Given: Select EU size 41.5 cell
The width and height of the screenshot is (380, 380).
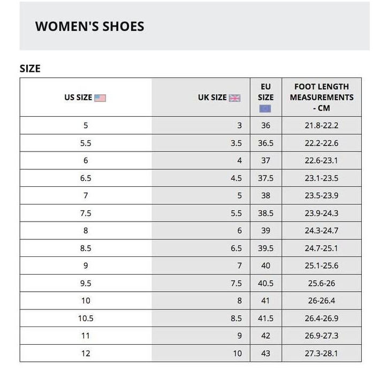Looking at the screenshot, I should pyautogui.click(x=265, y=318).
